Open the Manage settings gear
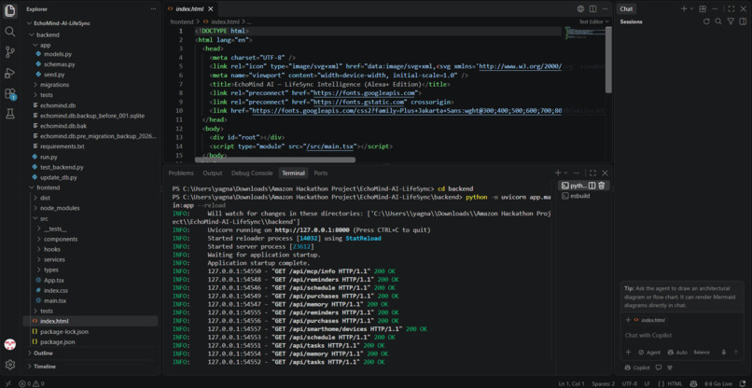The image size is (752, 388). (9, 365)
